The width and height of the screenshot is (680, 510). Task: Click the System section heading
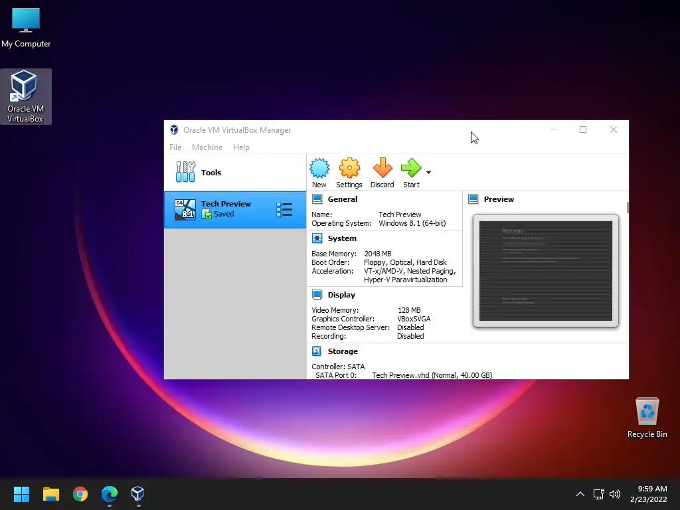pos(342,238)
